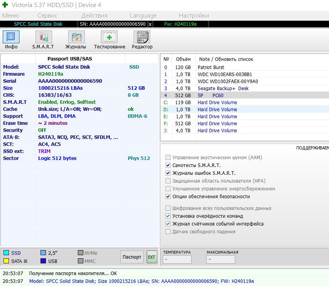Select the C: Hard Drive Volume row
The width and height of the screenshot is (329, 286).
click(x=245, y=102)
